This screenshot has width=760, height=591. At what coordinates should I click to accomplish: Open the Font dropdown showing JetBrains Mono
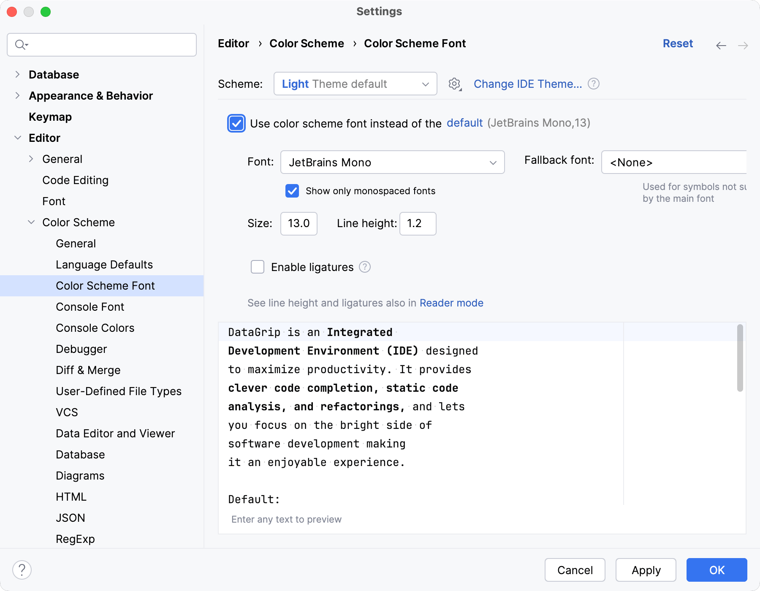[392, 162]
